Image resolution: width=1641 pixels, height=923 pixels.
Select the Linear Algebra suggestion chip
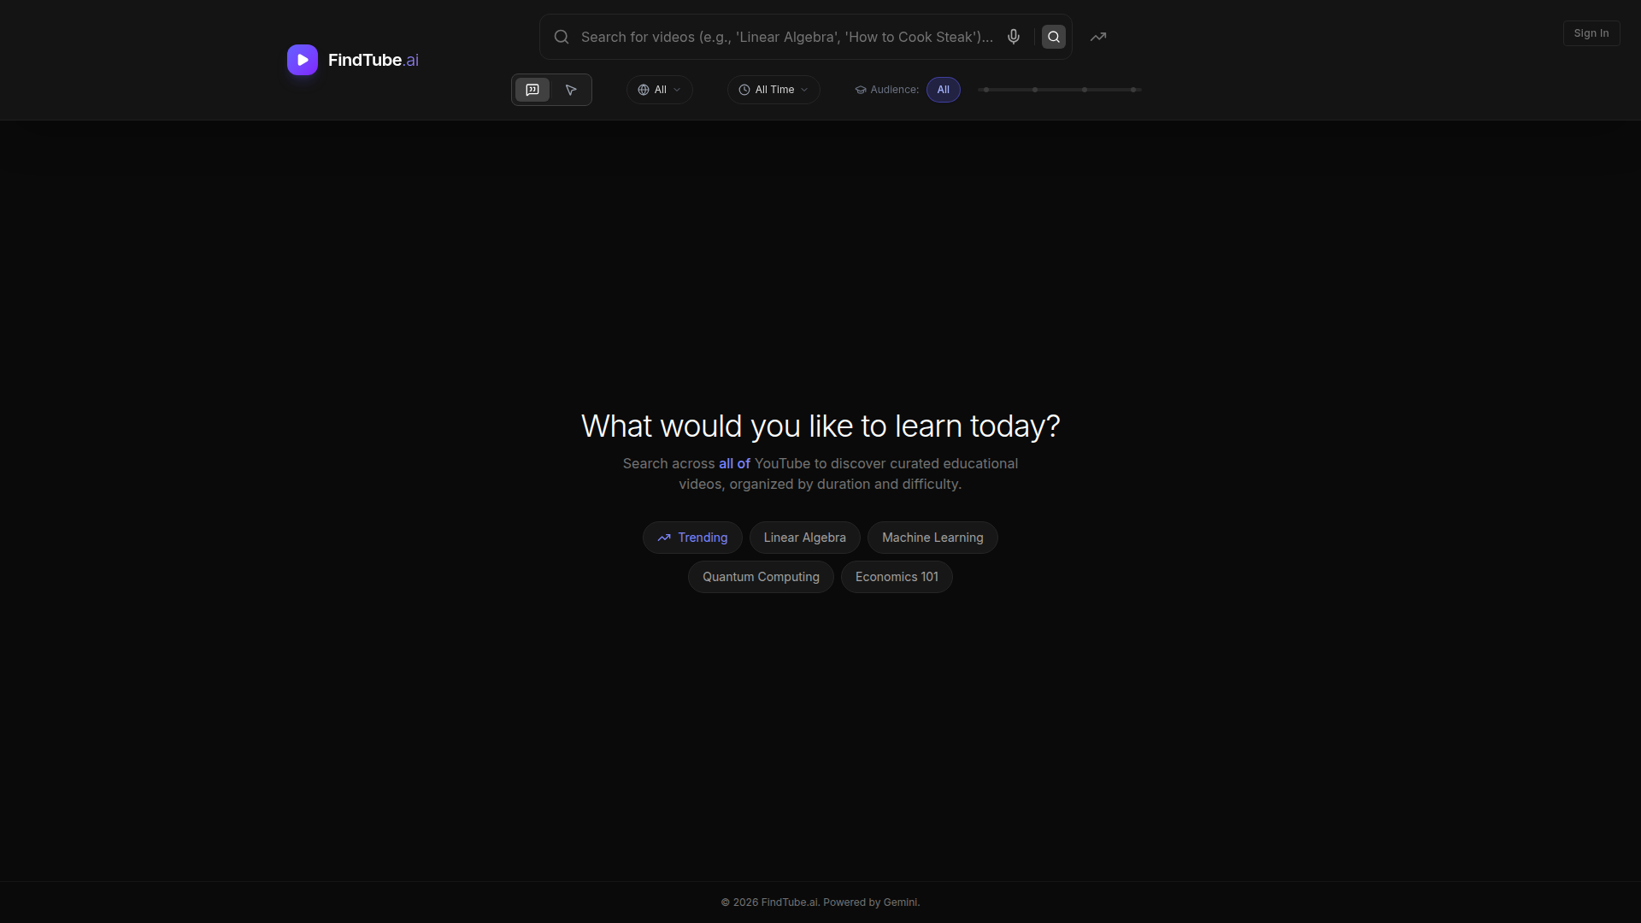[804, 538]
